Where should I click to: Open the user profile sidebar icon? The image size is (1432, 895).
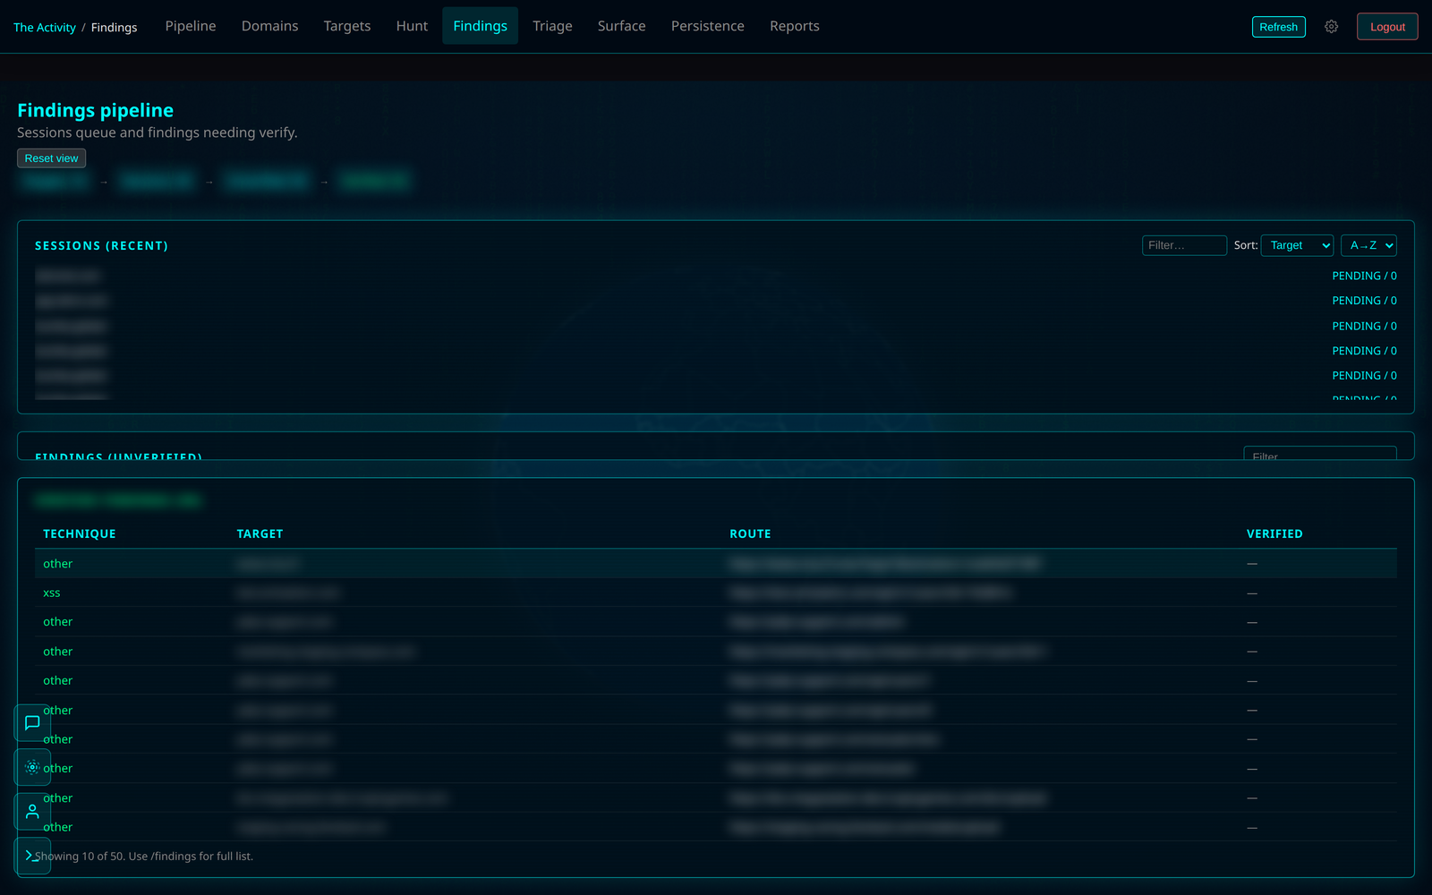(32, 812)
